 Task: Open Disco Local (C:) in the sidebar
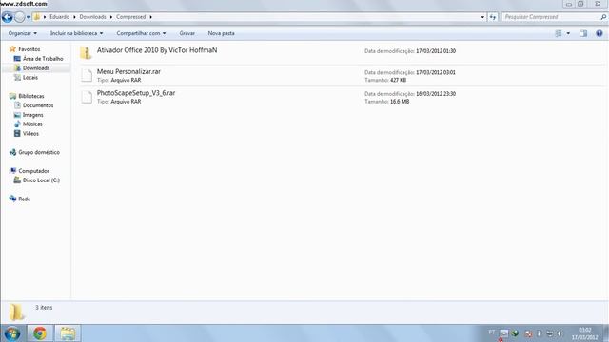pos(41,180)
